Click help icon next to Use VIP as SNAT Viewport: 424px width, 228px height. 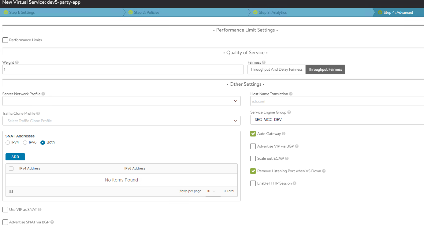(39, 210)
